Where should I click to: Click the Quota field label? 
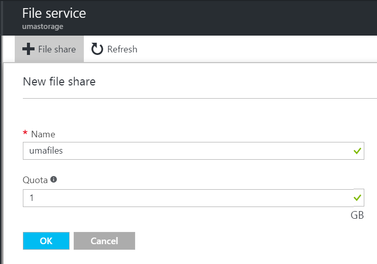(35, 180)
